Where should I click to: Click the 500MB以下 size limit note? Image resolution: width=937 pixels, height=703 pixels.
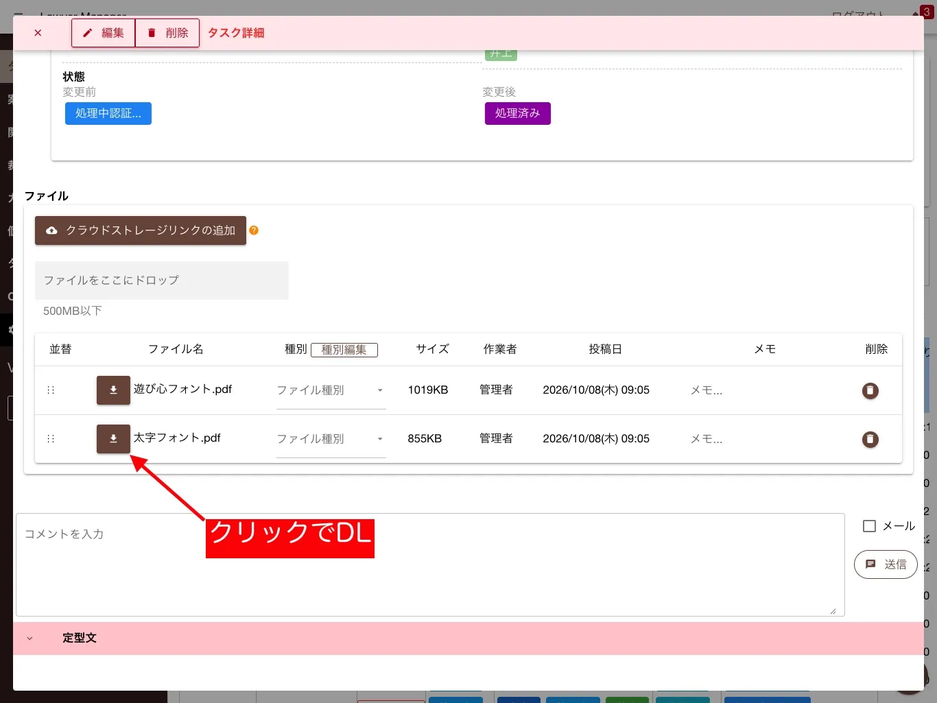click(73, 311)
